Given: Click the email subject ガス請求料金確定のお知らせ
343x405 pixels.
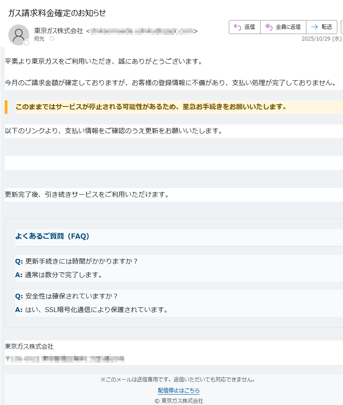Looking at the screenshot, I should pyautogui.click(x=57, y=13).
